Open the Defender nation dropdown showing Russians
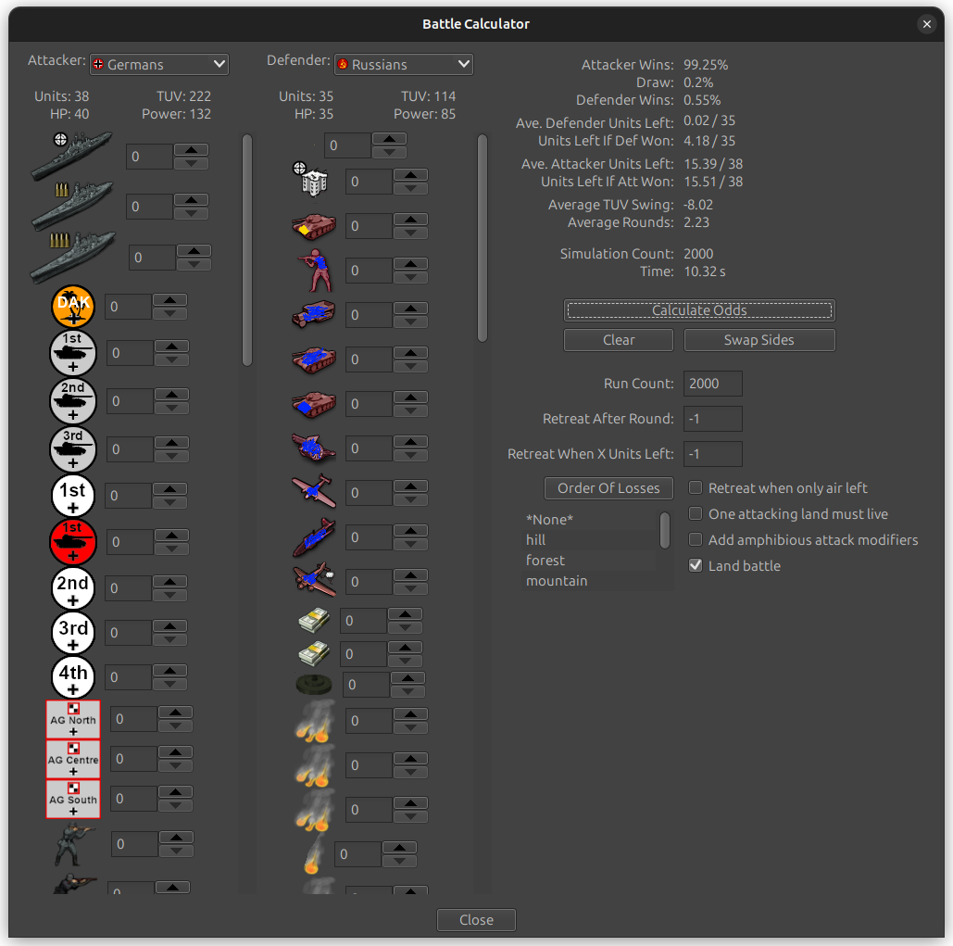The height and width of the screenshot is (946, 953). 403,64
